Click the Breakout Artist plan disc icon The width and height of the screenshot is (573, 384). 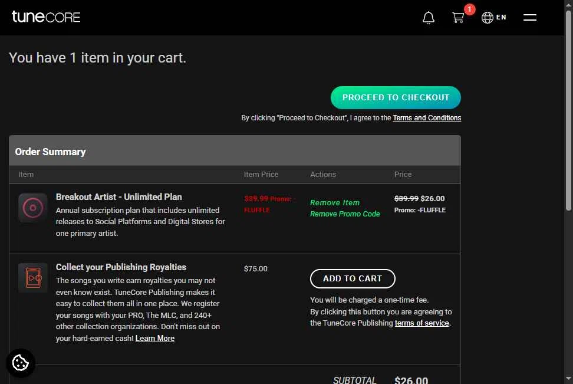33,208
